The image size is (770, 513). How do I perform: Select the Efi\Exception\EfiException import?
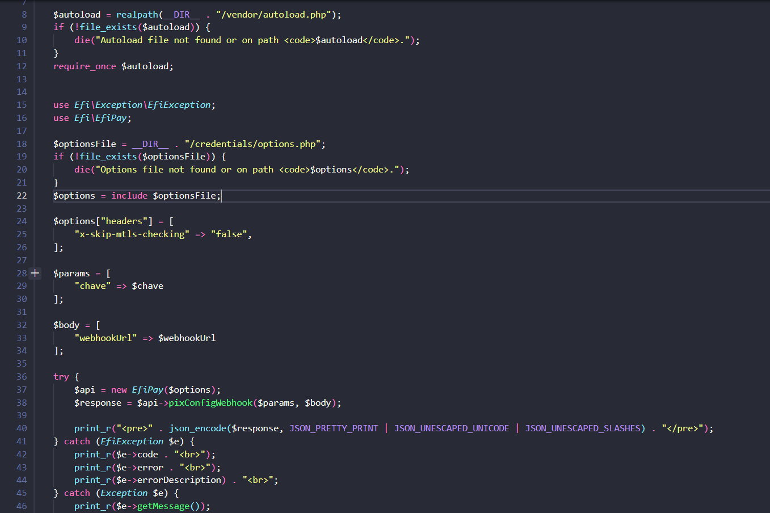[x=142, y=105]
